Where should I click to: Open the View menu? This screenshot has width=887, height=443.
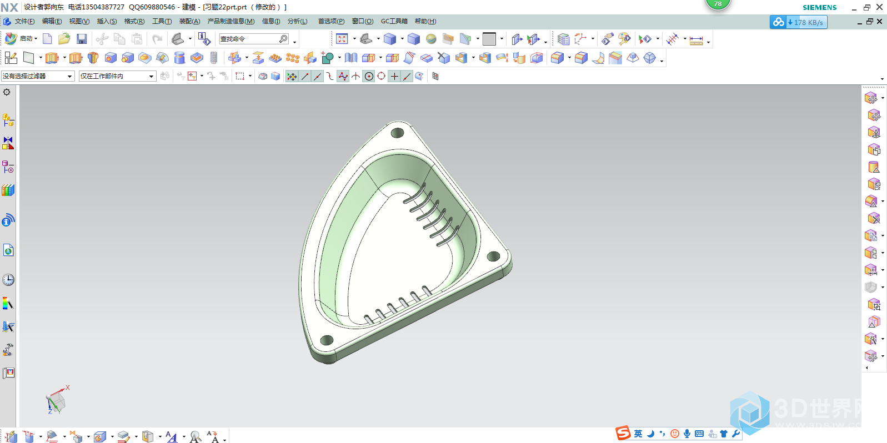(79, 21)
